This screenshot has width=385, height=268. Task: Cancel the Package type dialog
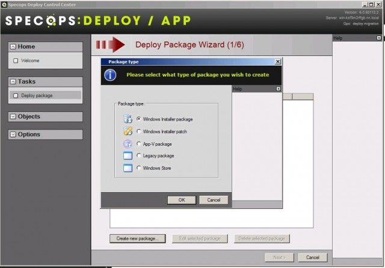coord(214,200)
